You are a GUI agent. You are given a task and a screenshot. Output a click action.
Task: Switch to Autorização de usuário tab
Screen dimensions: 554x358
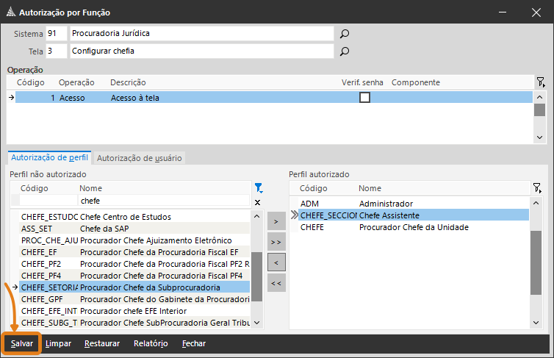tap(139, 157)
